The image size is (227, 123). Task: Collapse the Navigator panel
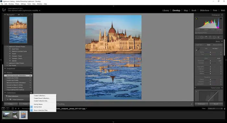[x=5, y=15]
